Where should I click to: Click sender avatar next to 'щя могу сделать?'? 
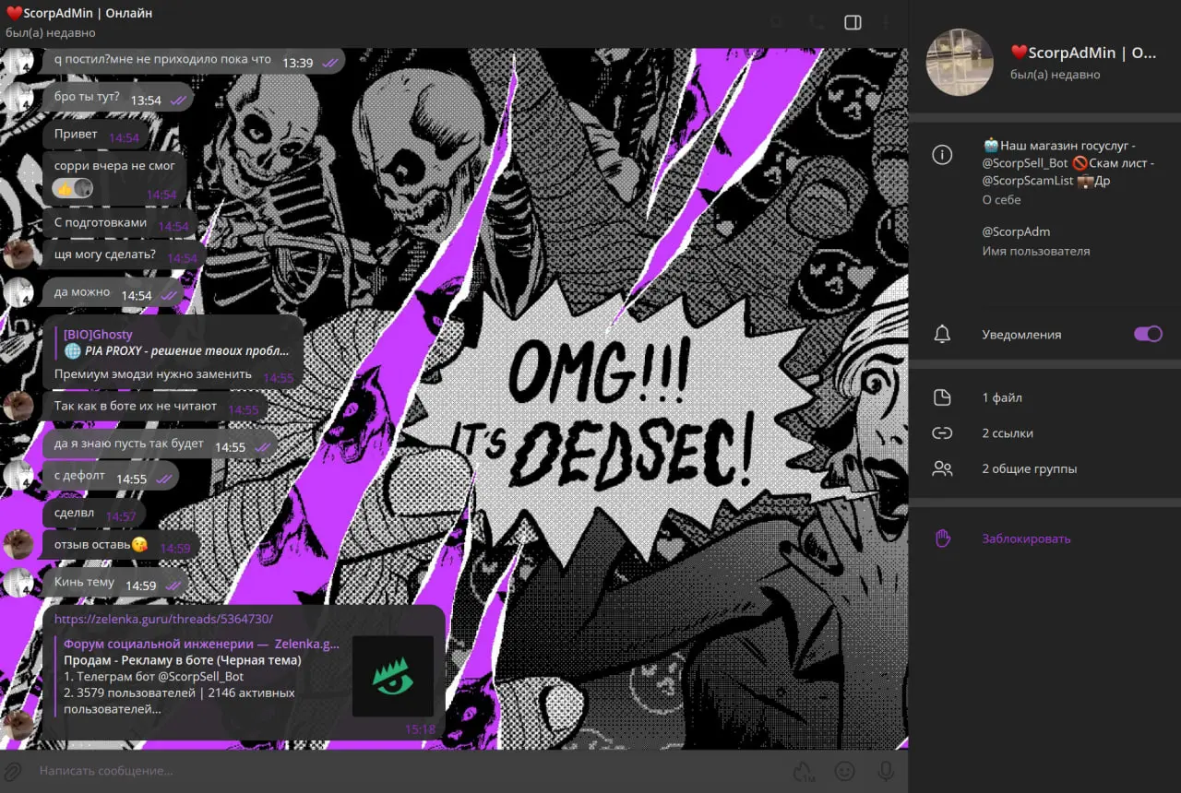pyautogui.click(x=18, y=254)
